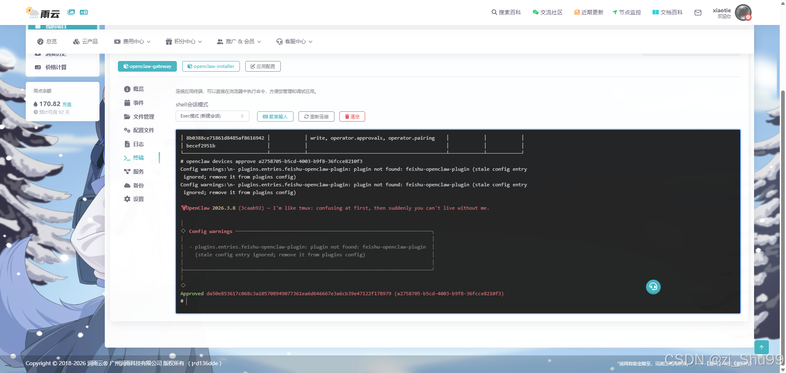Click the language translate icon beside logo
This screenshot has width=786, height=373.
pyautogui.click(x=84, y=12)
